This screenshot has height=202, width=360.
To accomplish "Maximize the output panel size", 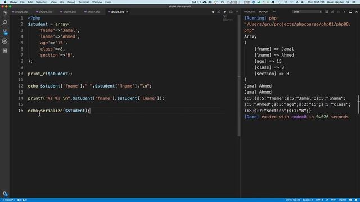I will click(350, 12).
